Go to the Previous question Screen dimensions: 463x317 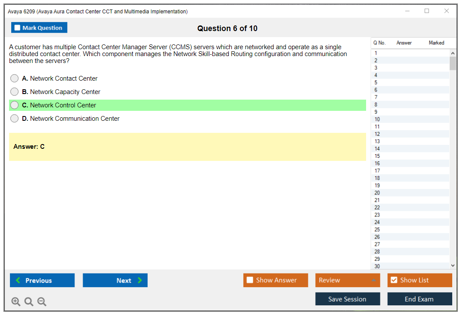click(x=42, y=280)
